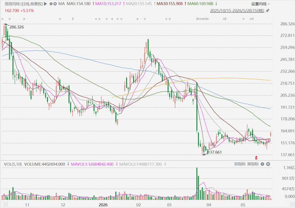Toggle the MA5 line label
The width and height of the screenshot is (295, 208).
[x=79, y=4]
